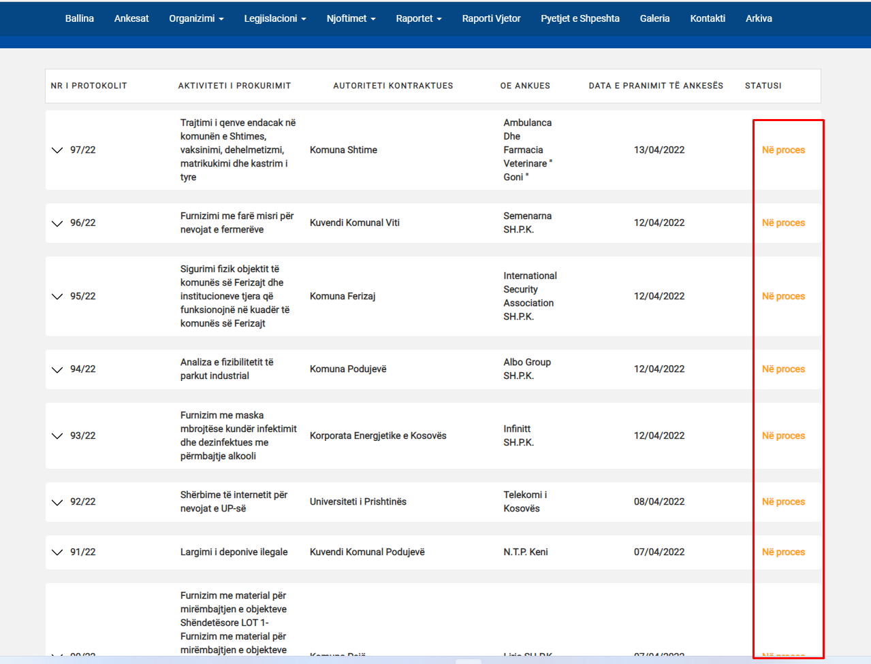Expand row 91/22 chevron
This screenshot has width=871, height=664.
tap(57, 552)
